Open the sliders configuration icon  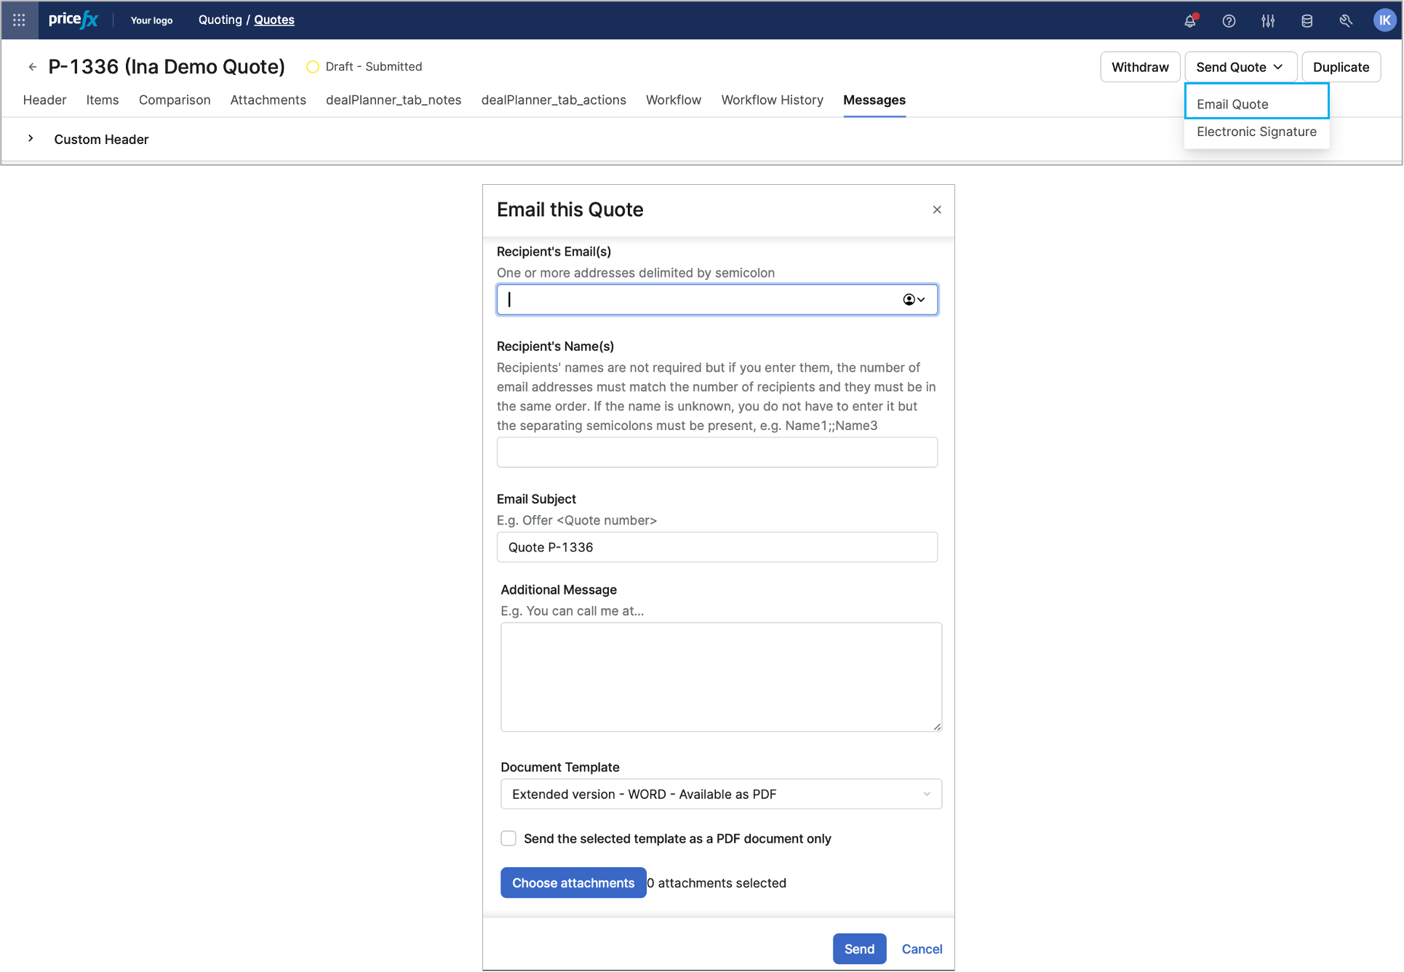[x=1268, y=20]
